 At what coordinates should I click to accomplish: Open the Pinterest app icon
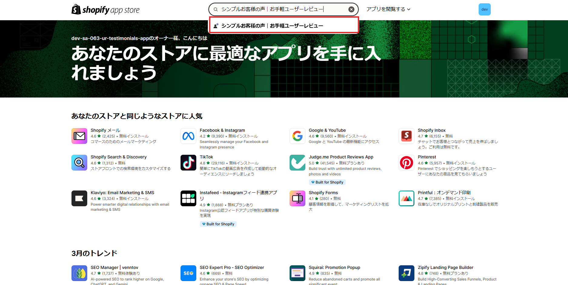(x=407, y=163)
